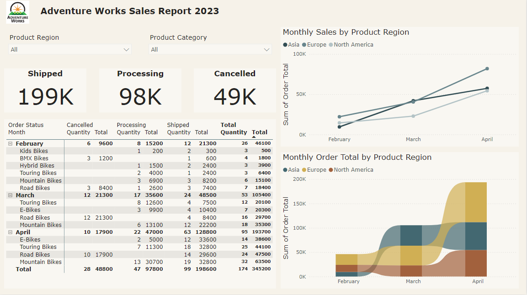Select February's Touring Bikes row
This screenshot has width=527, height=295.
(139, 173)
